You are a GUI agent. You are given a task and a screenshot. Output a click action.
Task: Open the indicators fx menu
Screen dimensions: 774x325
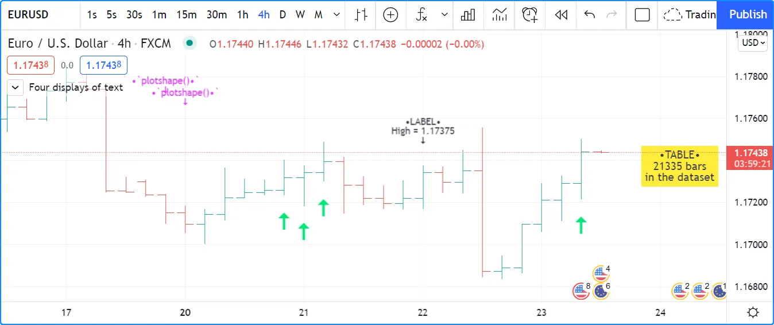[422, 15]
